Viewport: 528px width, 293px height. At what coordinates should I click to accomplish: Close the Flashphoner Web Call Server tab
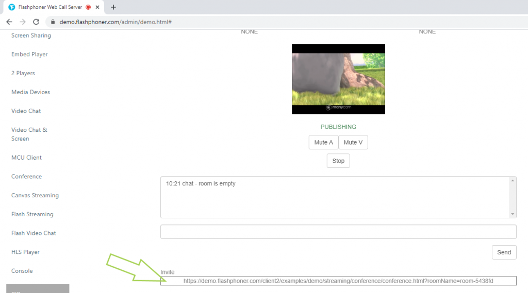97,7
